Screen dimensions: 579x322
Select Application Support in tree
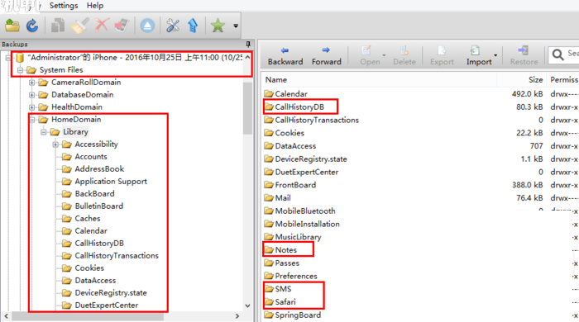click(x=111, y=182)
